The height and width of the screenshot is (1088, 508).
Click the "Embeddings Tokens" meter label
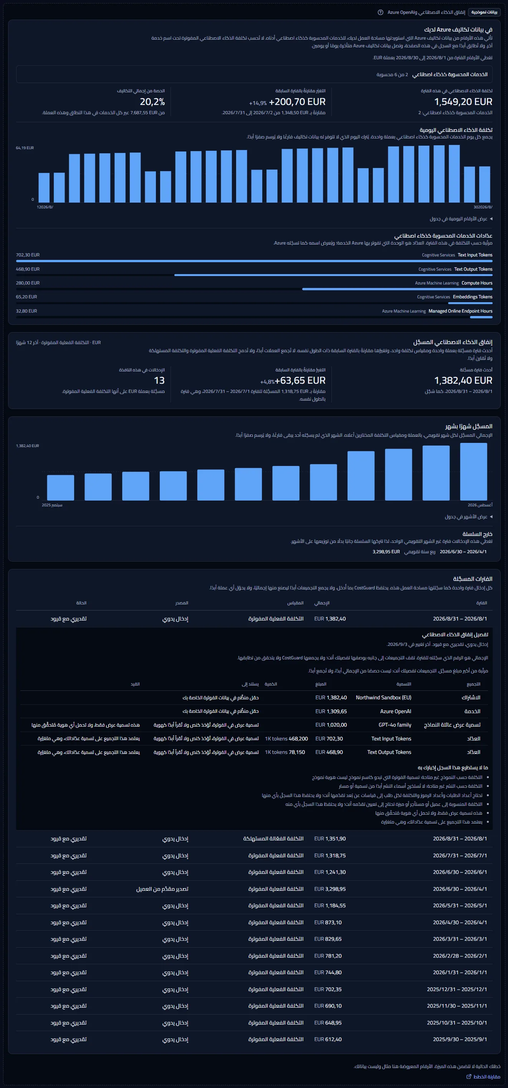pos(473,297)
